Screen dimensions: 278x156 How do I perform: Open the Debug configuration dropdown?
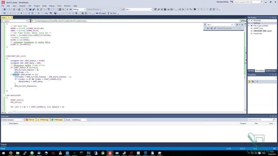79,10
